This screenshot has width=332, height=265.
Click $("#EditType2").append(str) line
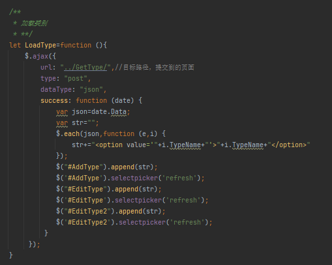click(111, 211)
